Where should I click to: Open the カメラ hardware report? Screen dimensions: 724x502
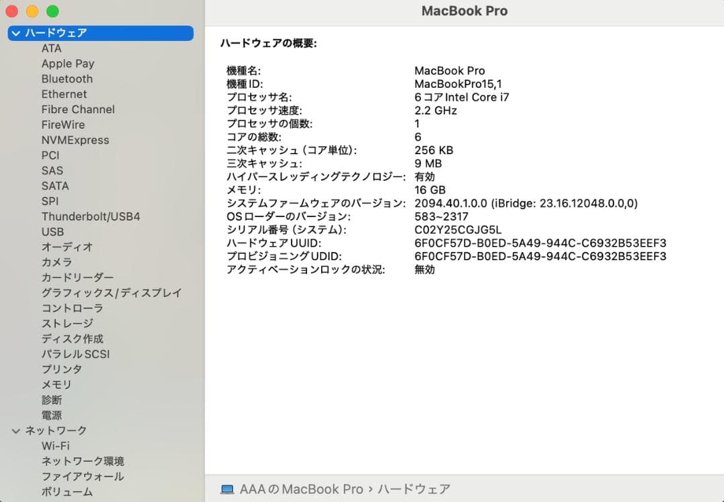pos(57,262)
